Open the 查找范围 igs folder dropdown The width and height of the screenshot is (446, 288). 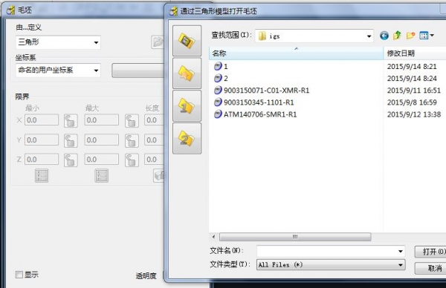[x=369, y=36]
